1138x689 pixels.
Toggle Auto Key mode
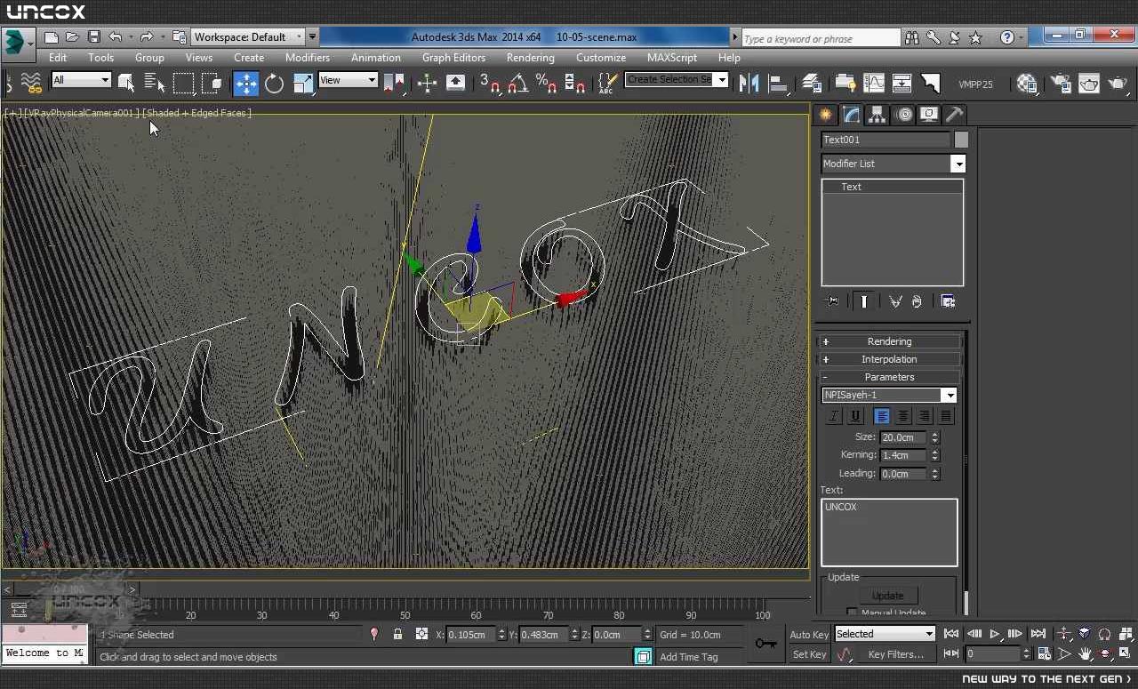point(809,634)
